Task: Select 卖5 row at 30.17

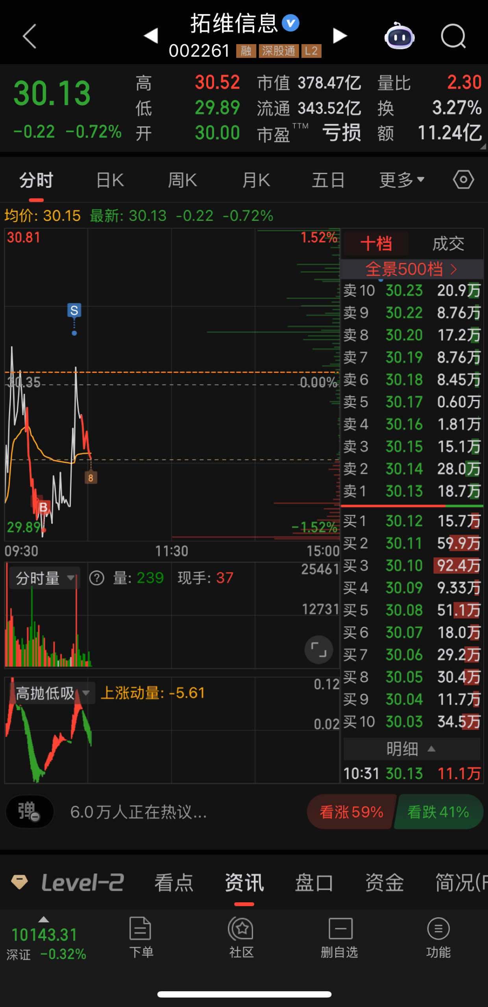Action: pyautogui.click(x=412, y=402)
